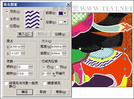Screen dimensions: 134x99
Task: Open the zigzag pattern preview dropdown arrow
Action: 41,19
